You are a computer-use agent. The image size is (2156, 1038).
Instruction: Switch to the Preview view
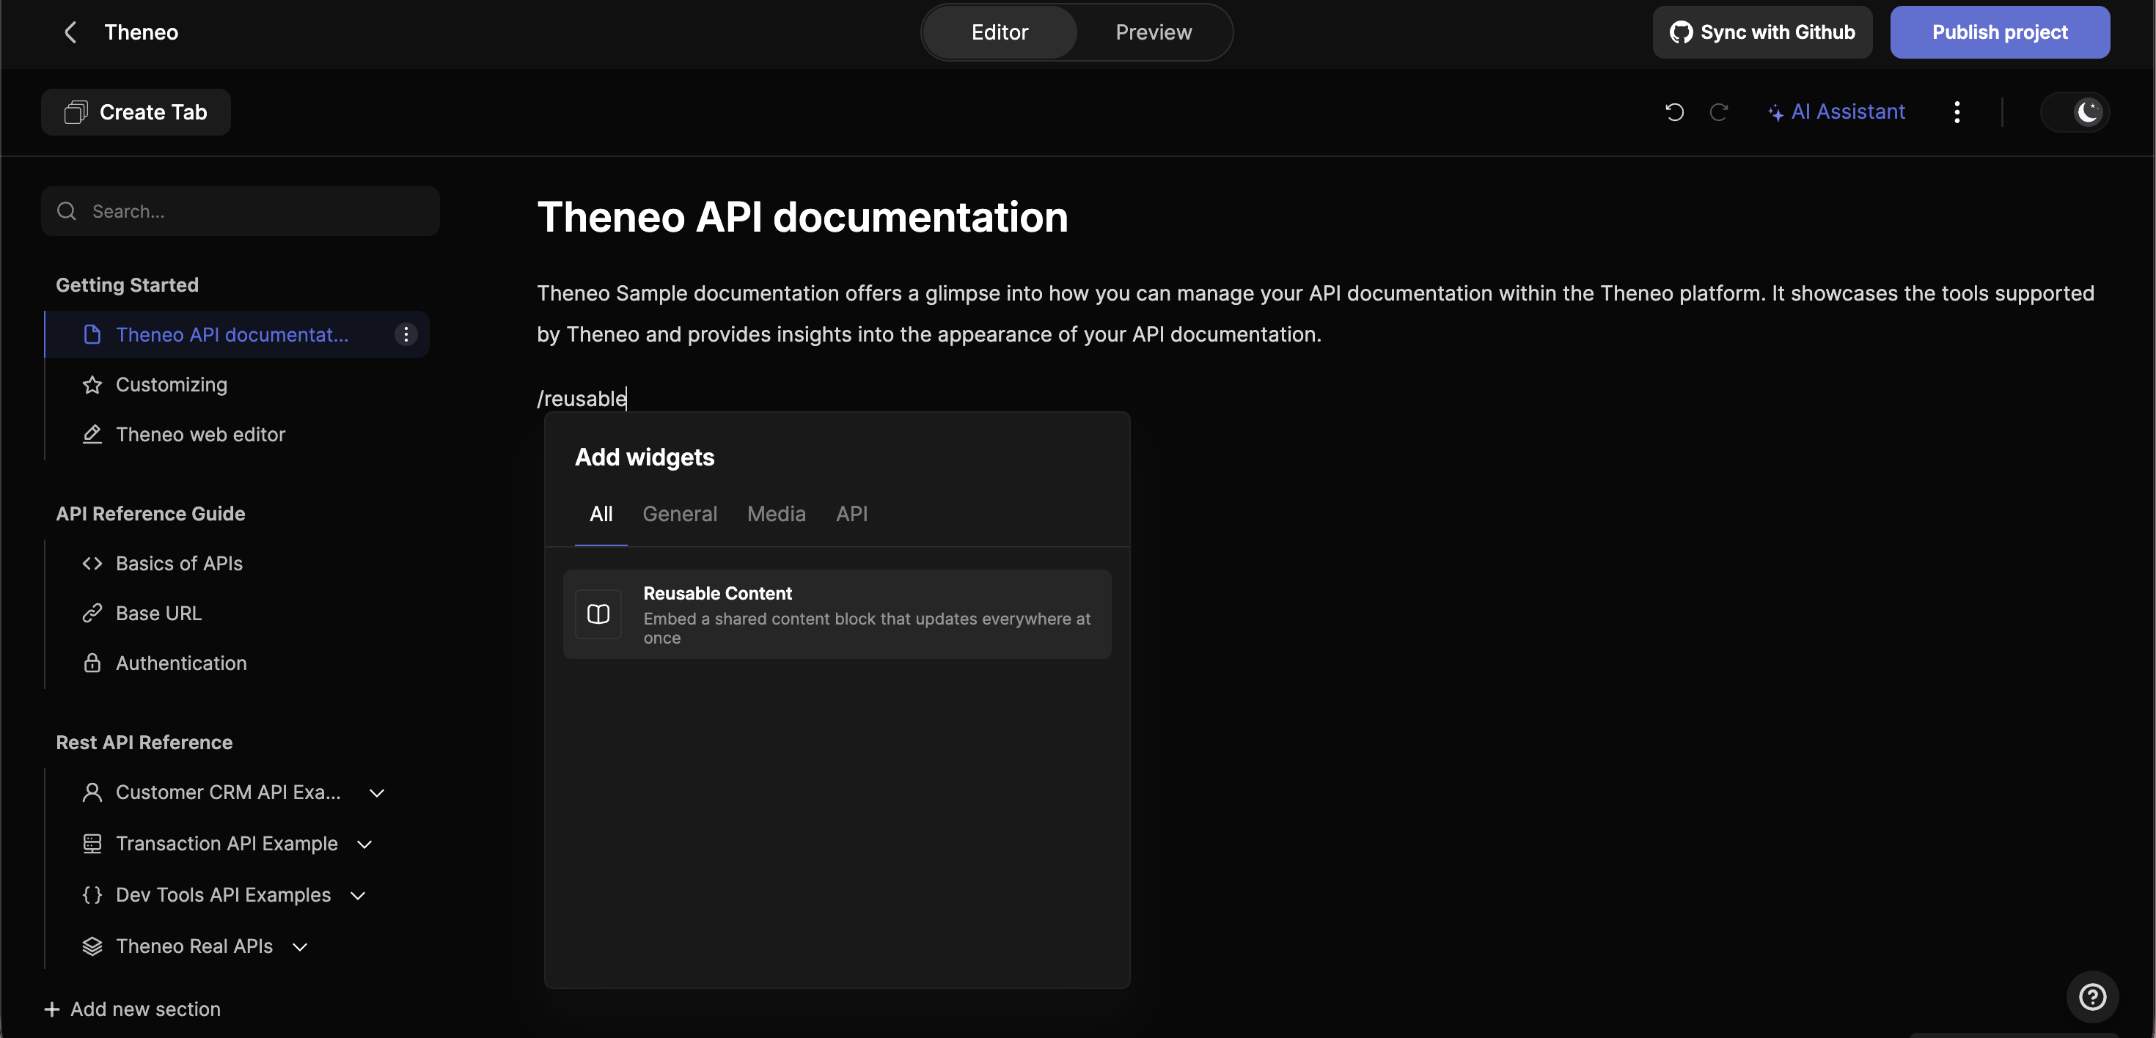(x=1154, y=32)
